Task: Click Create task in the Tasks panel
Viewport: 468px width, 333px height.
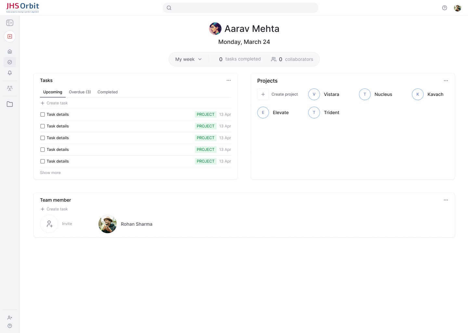Action: [54, 103]
